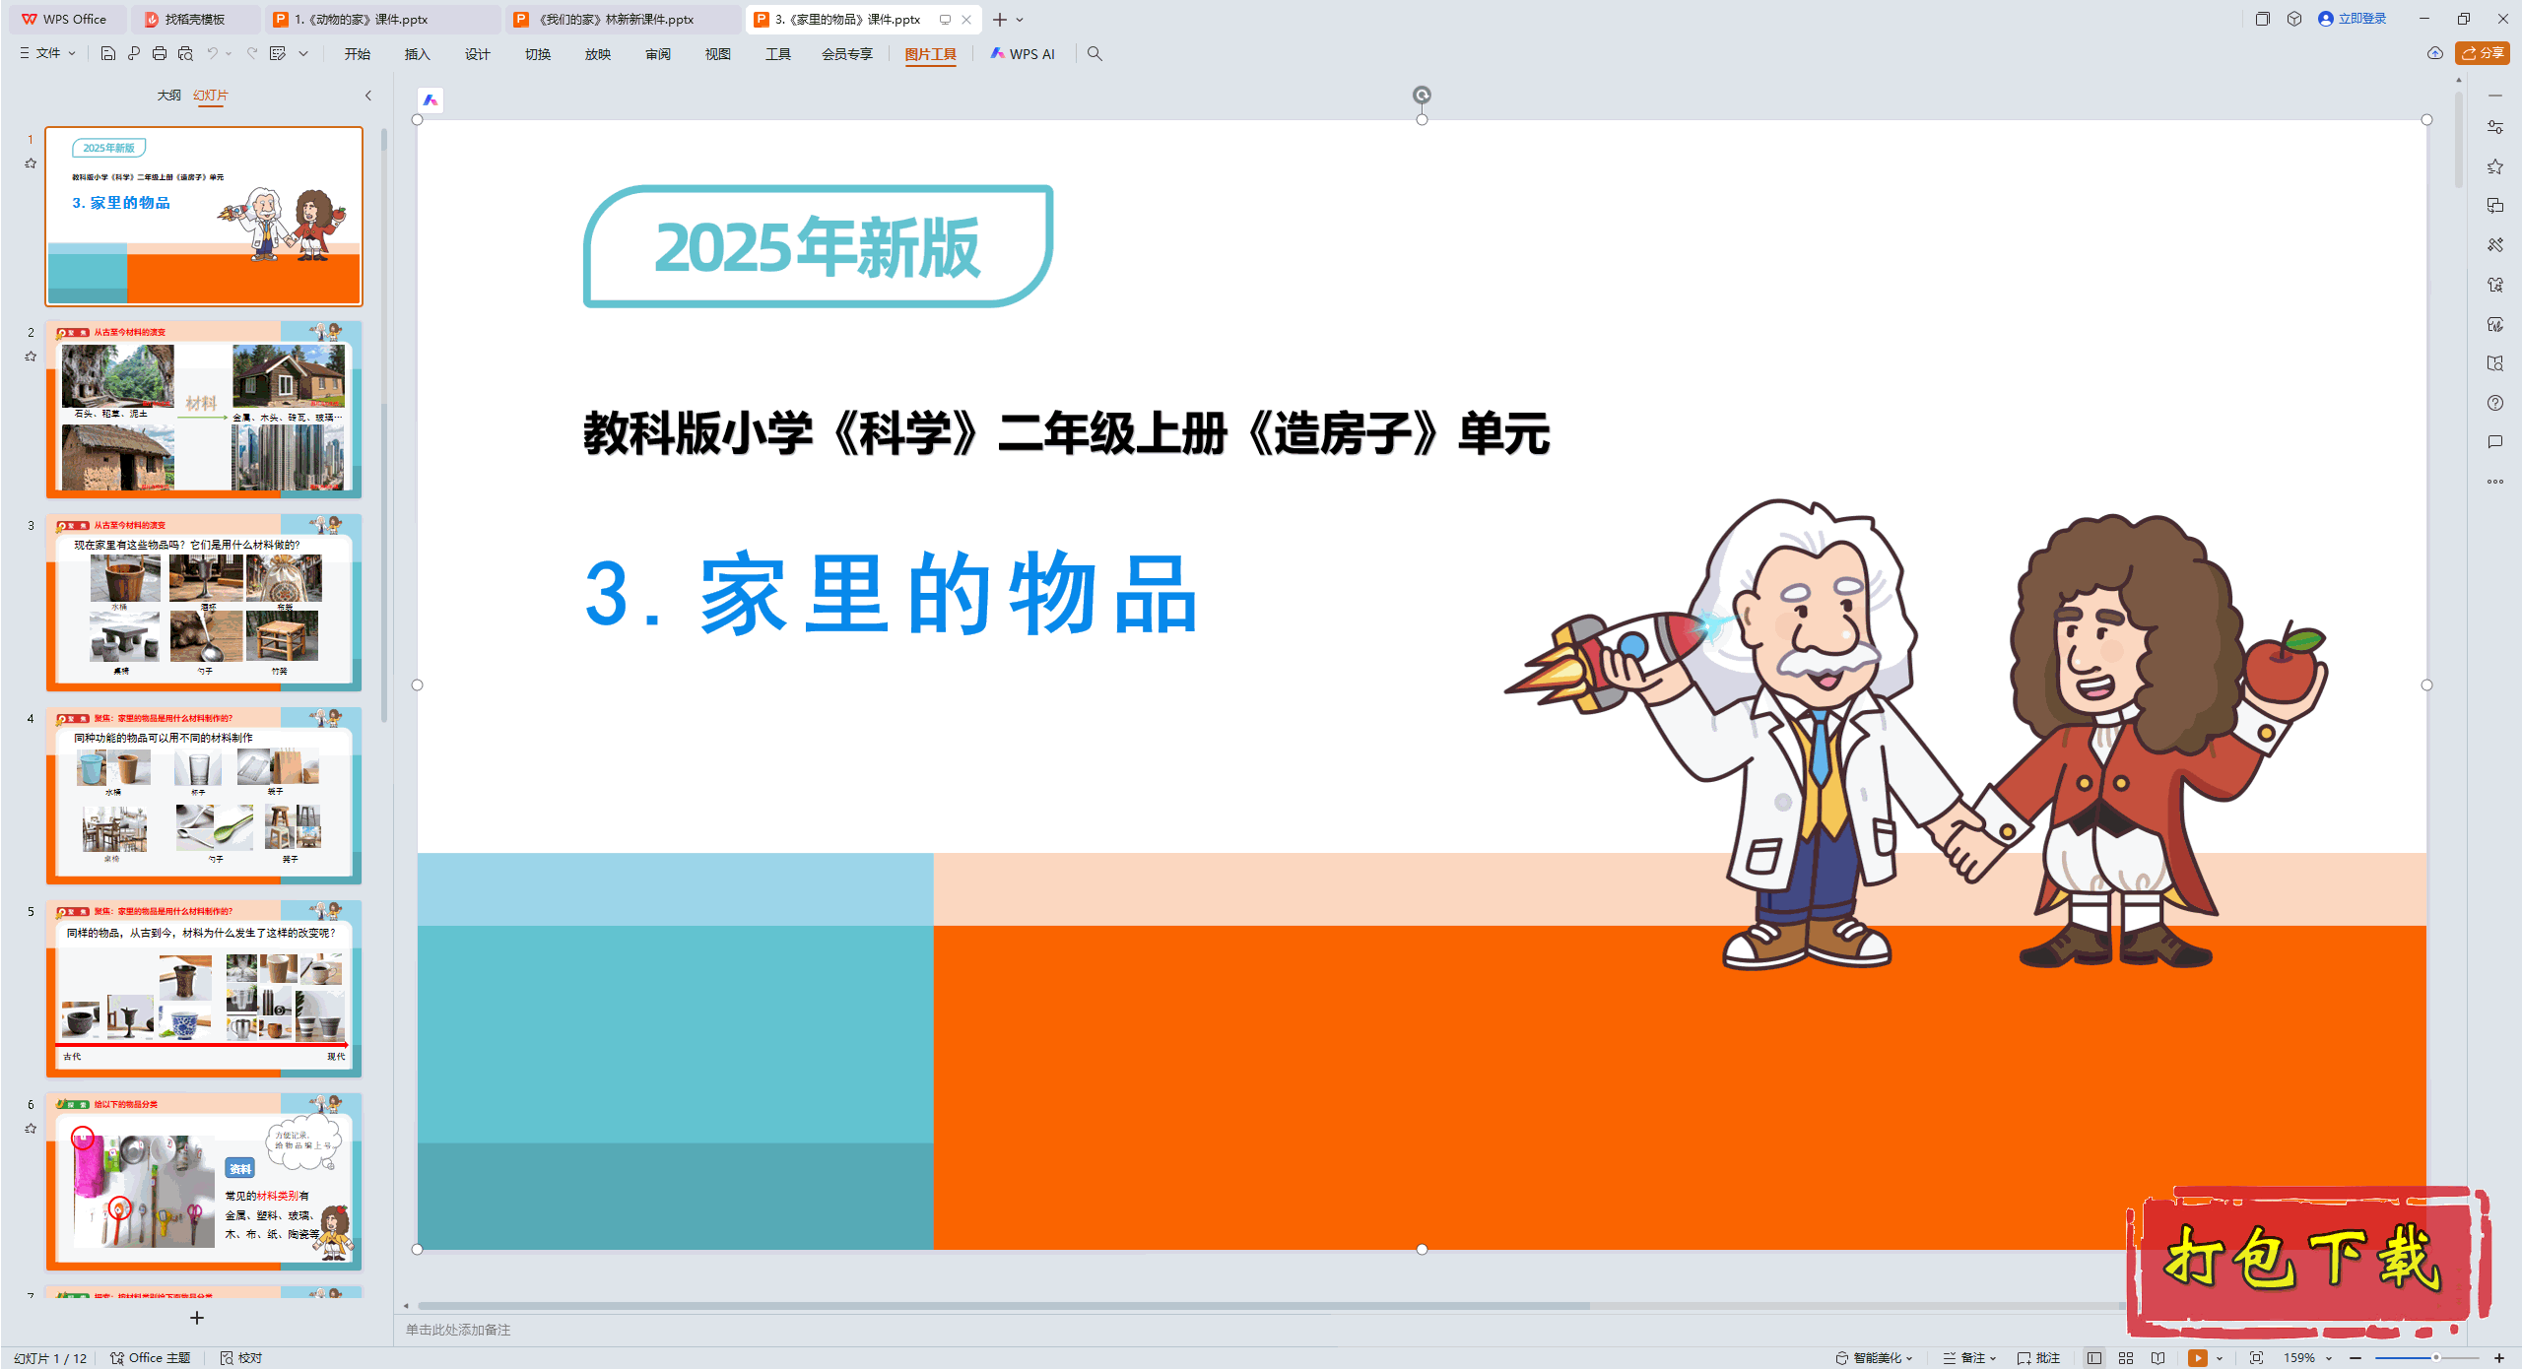Toggle normal view in the status bar
Image resolution: width=2522 pixels, height=1369 pixels.
pyautogui.click(x=2094, y=1357)
